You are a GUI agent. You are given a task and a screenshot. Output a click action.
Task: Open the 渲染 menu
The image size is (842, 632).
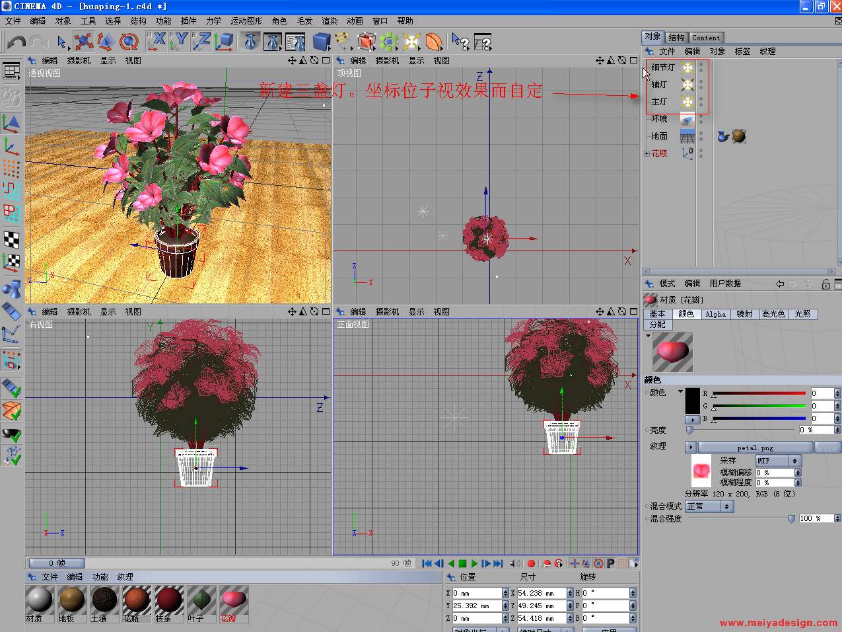tap(330, 21)
